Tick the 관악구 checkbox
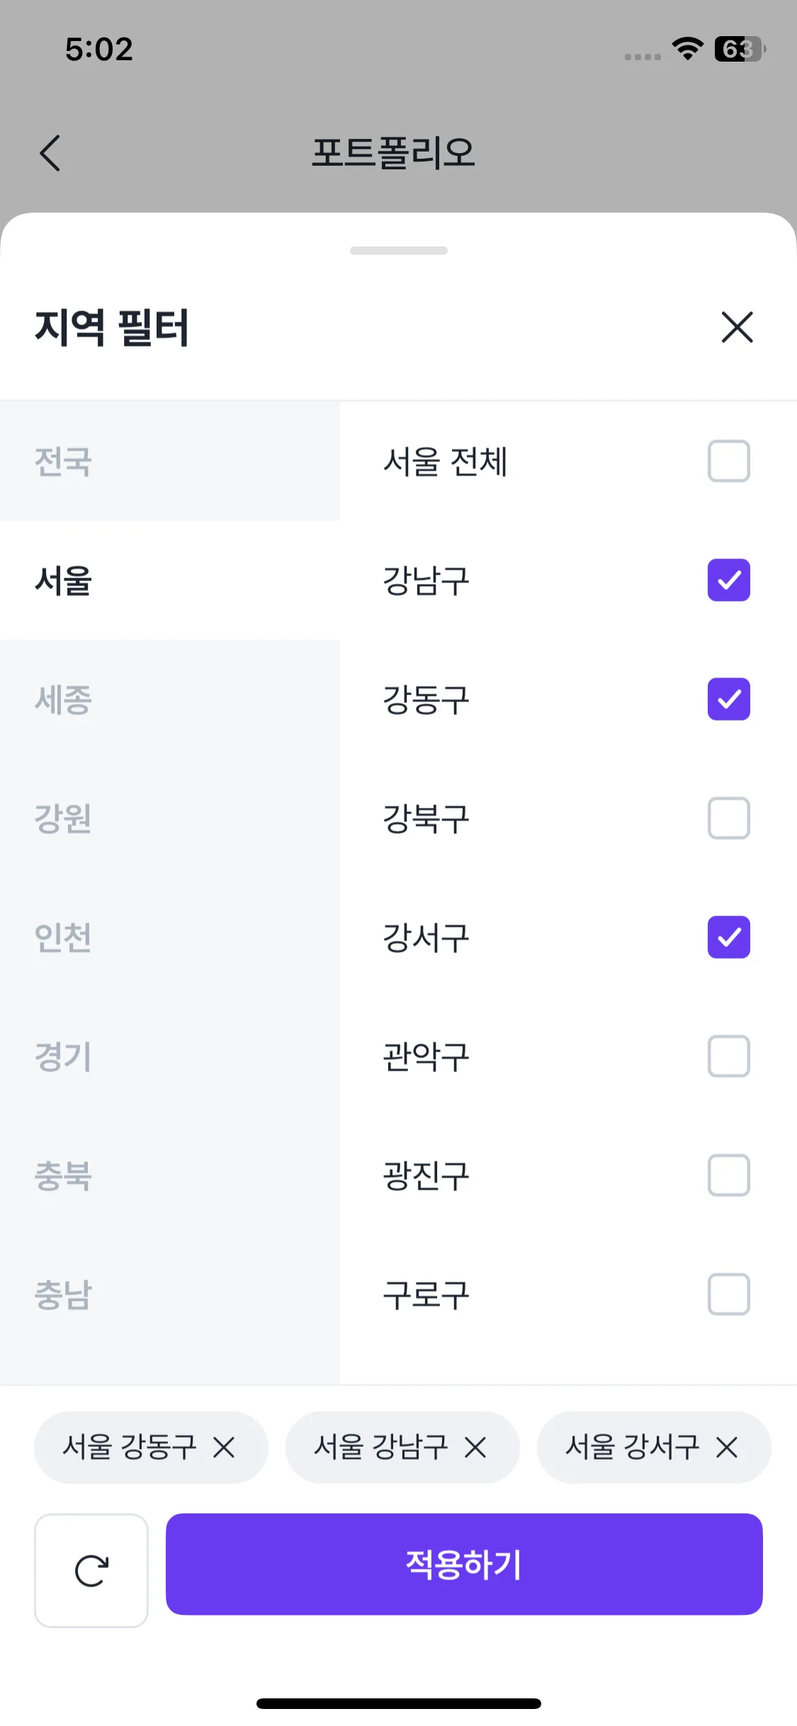This screenshot has height=1726, width=797. 728,1056
